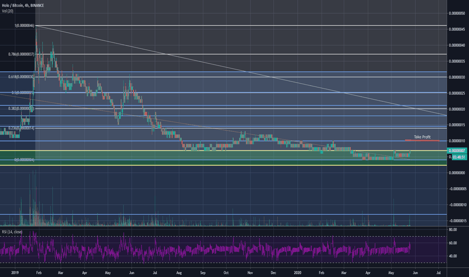Click the 2019 label on the time axis
The image size is (469, 277).
[x=15, y=273]
